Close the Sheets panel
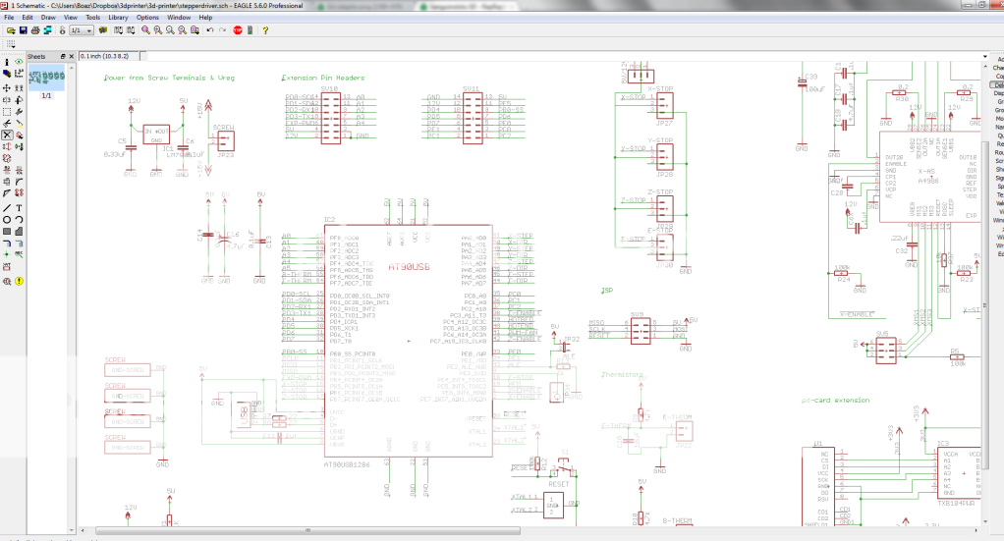 tap(71, 56)
